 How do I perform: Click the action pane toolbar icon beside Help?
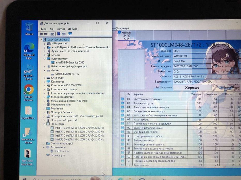(x=64, y=34)
